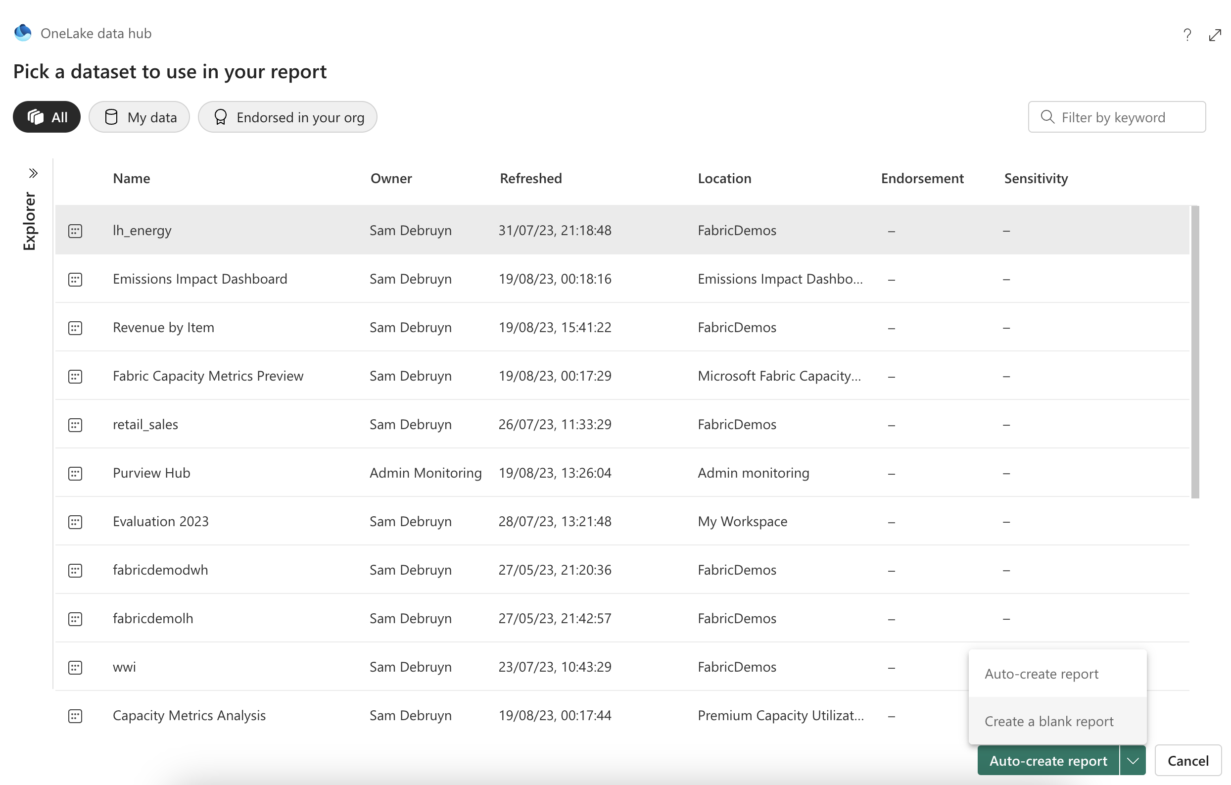This screenshot has width=1231, height=785.
Task: Switch to the My data filter
Action: [139, 117]
